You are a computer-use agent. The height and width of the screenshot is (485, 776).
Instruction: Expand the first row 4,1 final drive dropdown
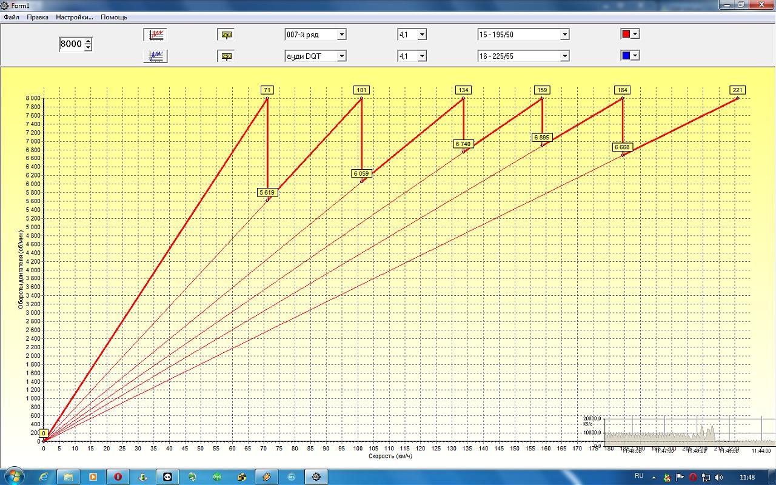(422, 35)
